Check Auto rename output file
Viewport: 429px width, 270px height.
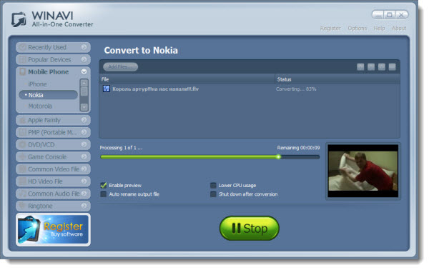104,194
